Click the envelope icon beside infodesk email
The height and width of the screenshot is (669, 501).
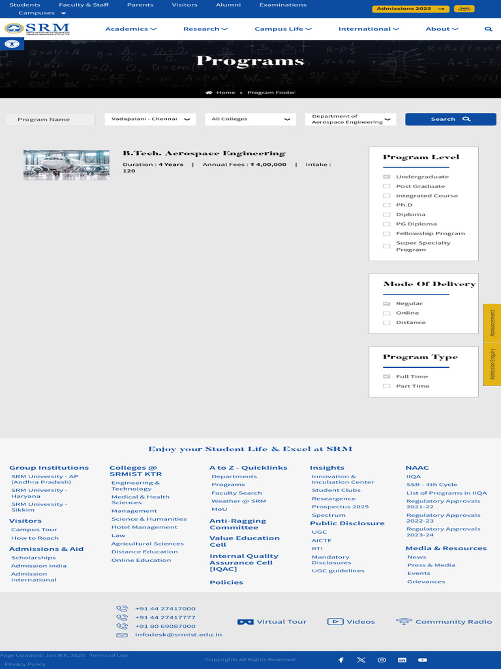coord(122,635)
